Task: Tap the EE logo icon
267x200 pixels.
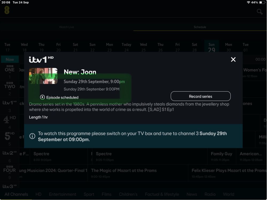Action: (x=7, y=10)
